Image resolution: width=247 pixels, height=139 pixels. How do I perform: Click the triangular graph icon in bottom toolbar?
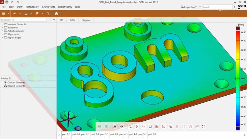point(164,126)
